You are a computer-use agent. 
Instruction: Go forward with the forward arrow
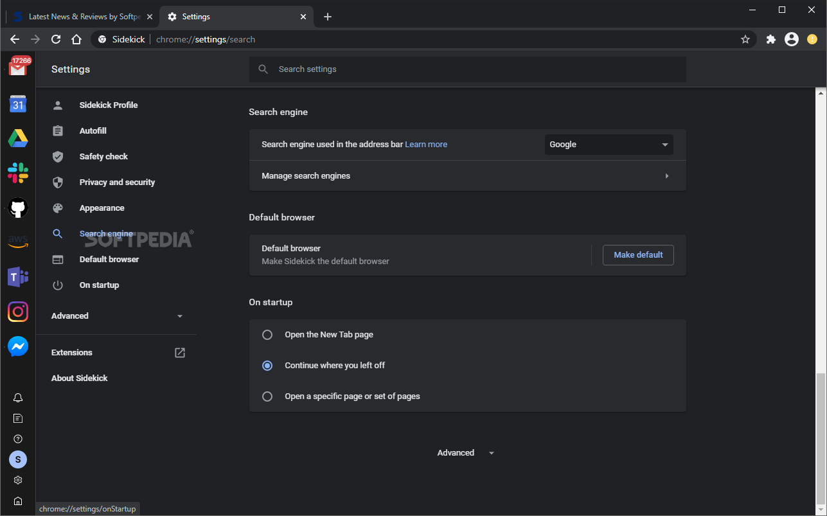pyautogui.click(x=35, y=39)
